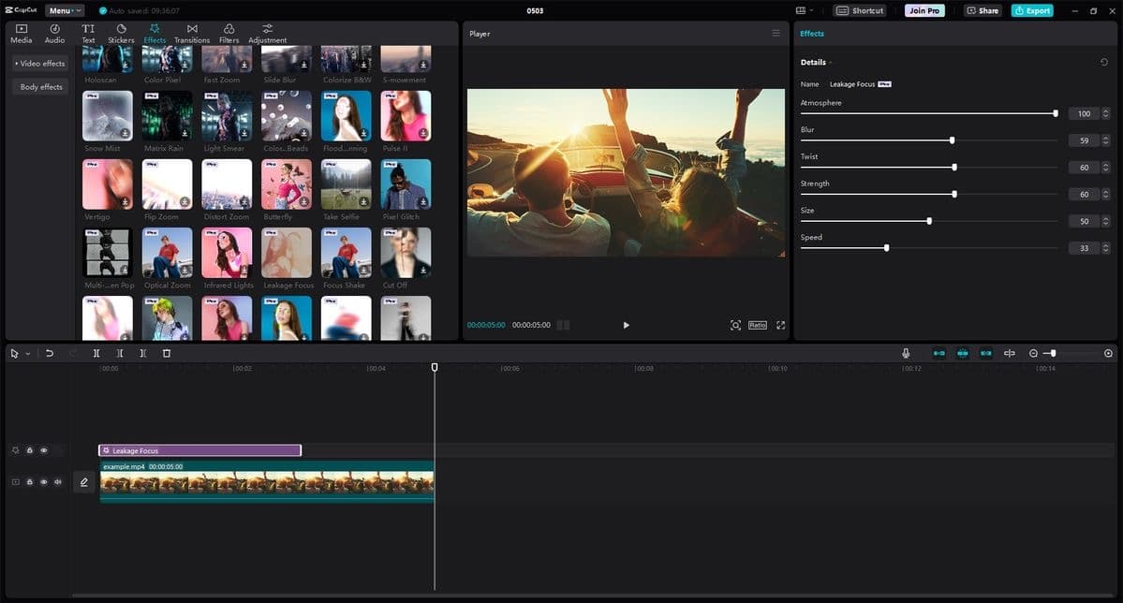The image size is (1123, 603).
Task: Open the Transitions tab
Action: click(192, 34)
